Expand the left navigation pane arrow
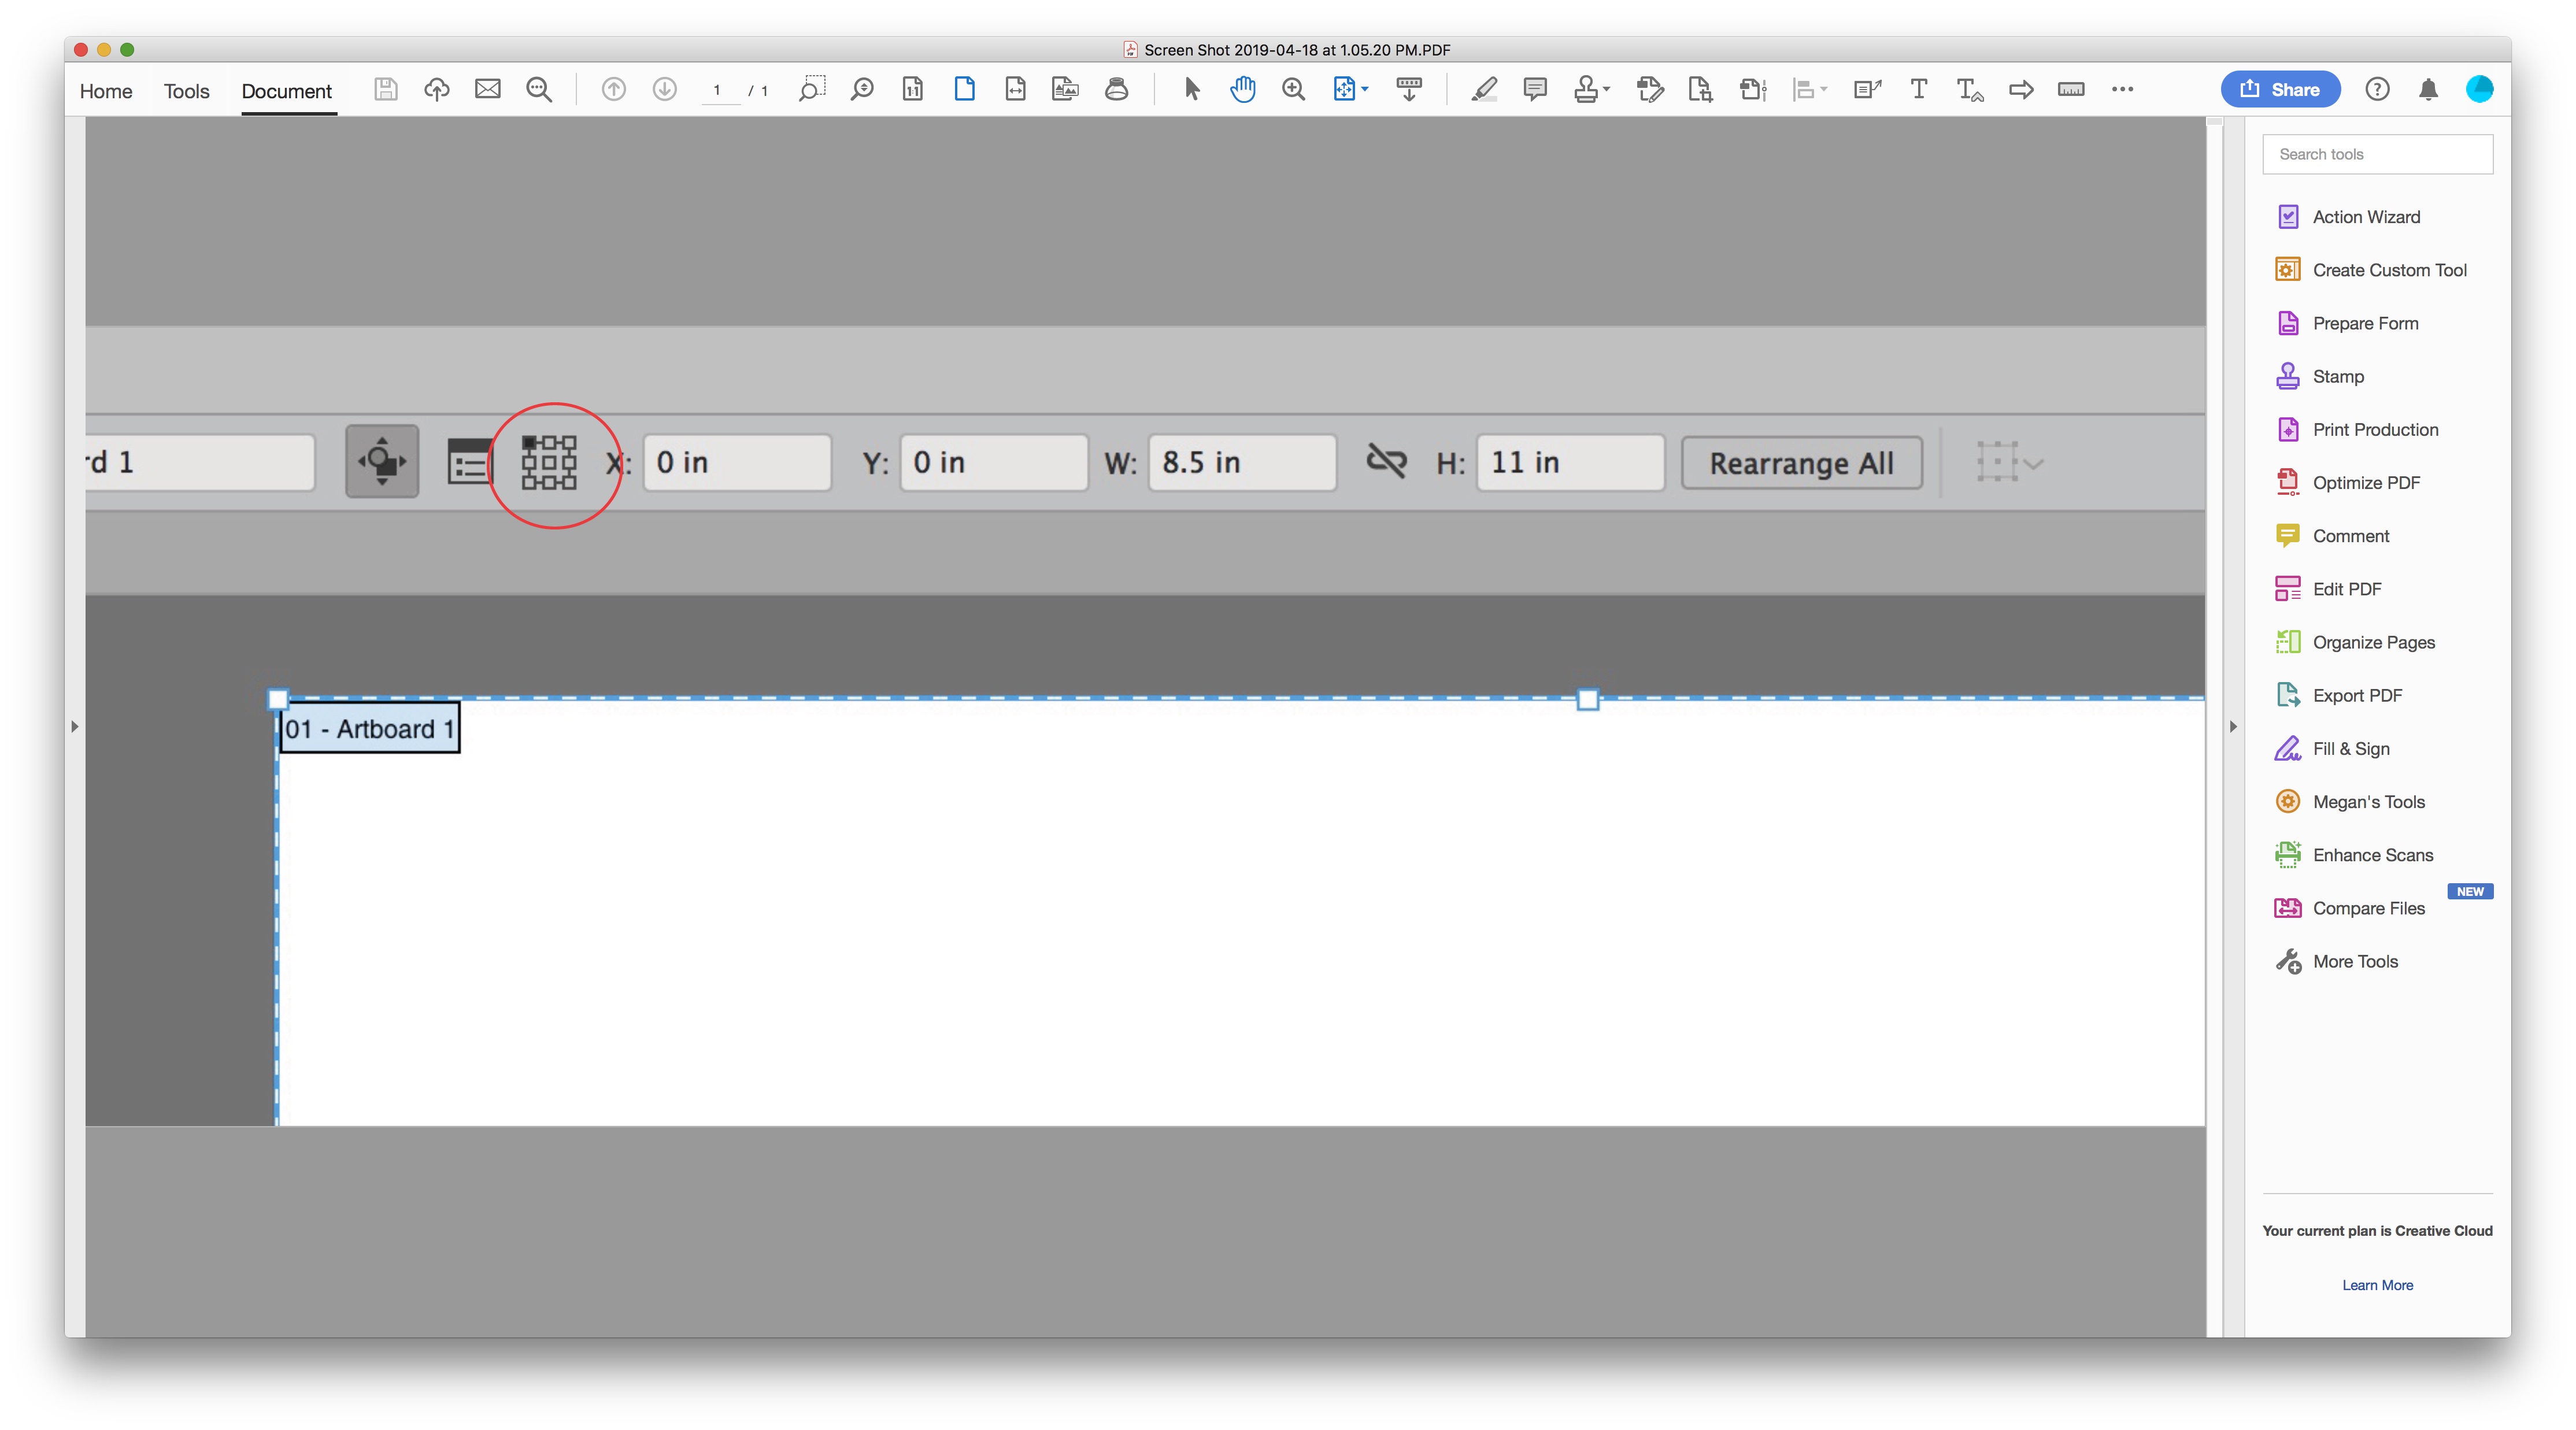2576x1430 pixels. pyautogui.click(x=75, y=727)
